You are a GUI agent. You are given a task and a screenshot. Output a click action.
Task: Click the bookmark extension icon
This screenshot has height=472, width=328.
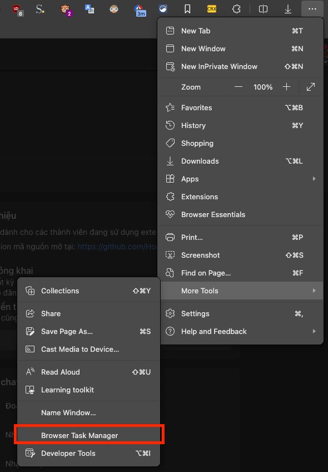click(187, 9)
